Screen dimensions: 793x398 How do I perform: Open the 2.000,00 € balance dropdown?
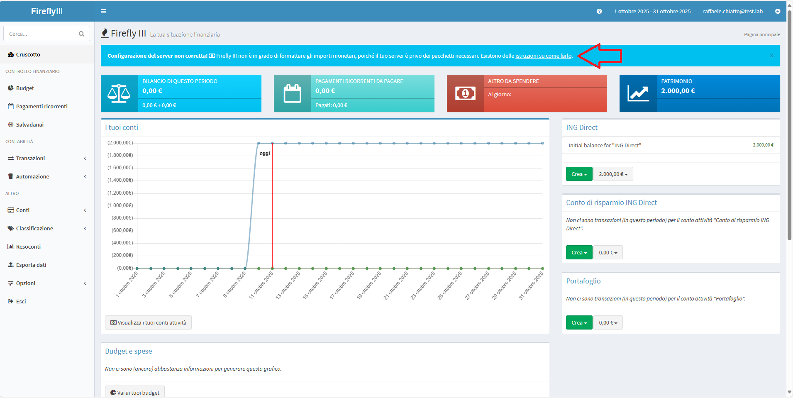(613, 174)
